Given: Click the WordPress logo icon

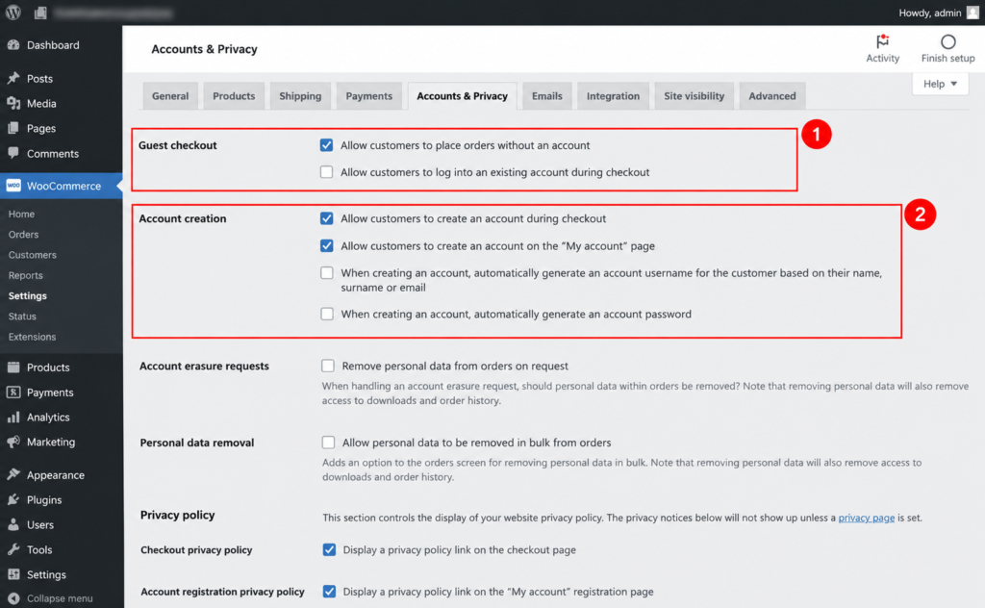Looking at the screenshot, I should [13, 13].
